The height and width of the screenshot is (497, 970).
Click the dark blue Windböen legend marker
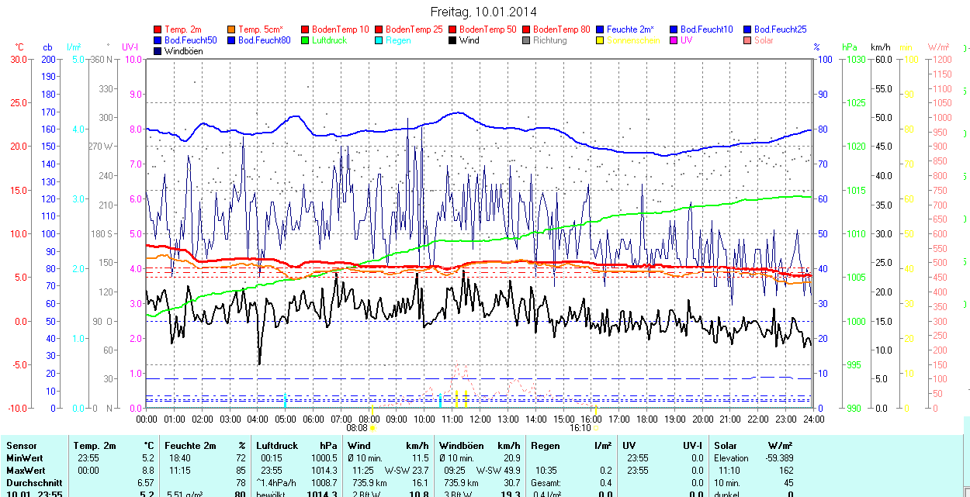point(158,51)
